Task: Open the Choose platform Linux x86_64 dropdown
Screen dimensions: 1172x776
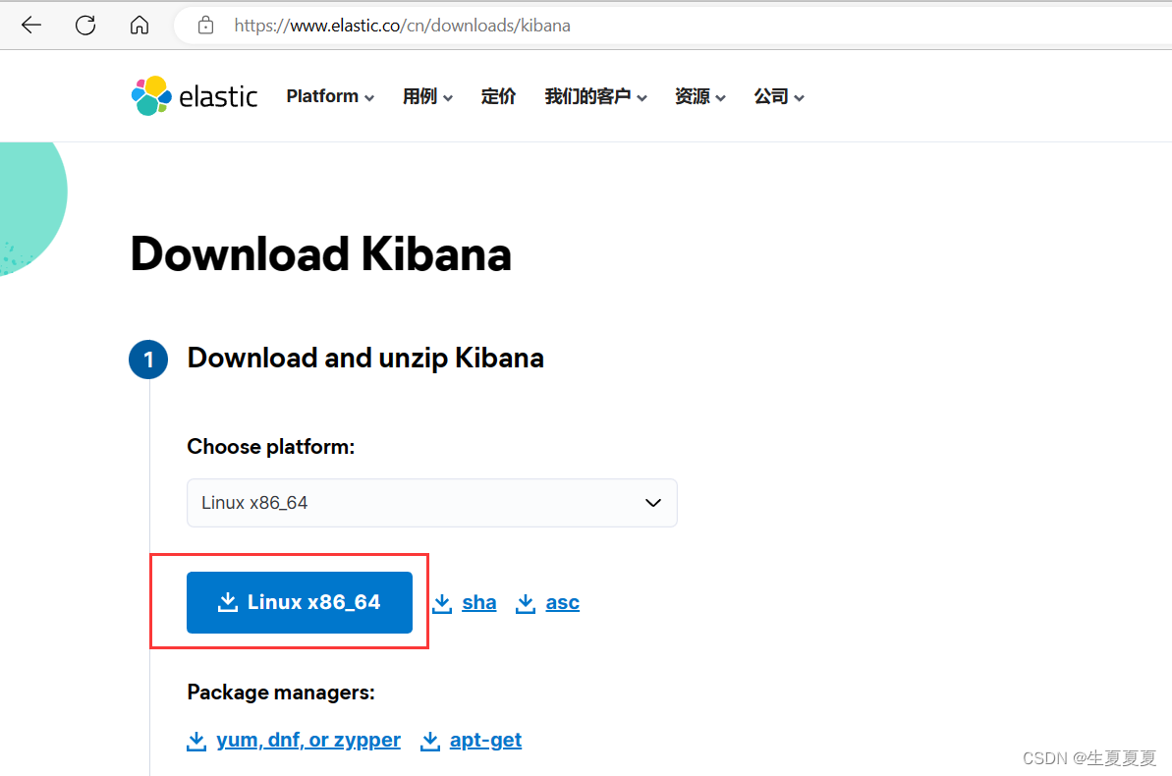Action: pyautogui.click(x=432, y=503)
